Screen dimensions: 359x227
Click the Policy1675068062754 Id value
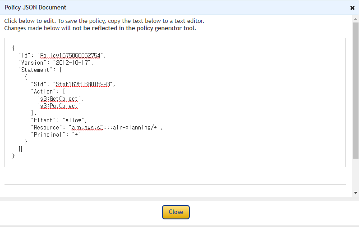tap(70, 55)
